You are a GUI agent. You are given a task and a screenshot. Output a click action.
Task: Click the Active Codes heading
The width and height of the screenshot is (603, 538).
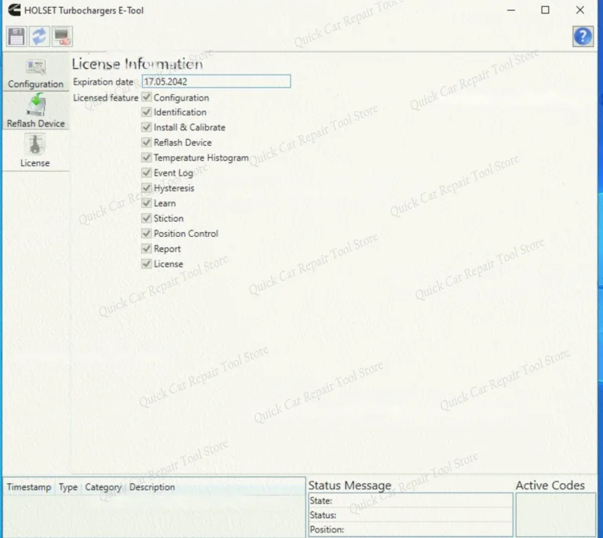click(x=550, y=485)
